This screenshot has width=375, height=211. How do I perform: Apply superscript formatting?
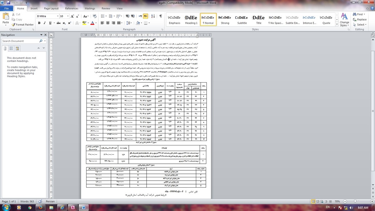pyautogui.click(x=69, y=23)
